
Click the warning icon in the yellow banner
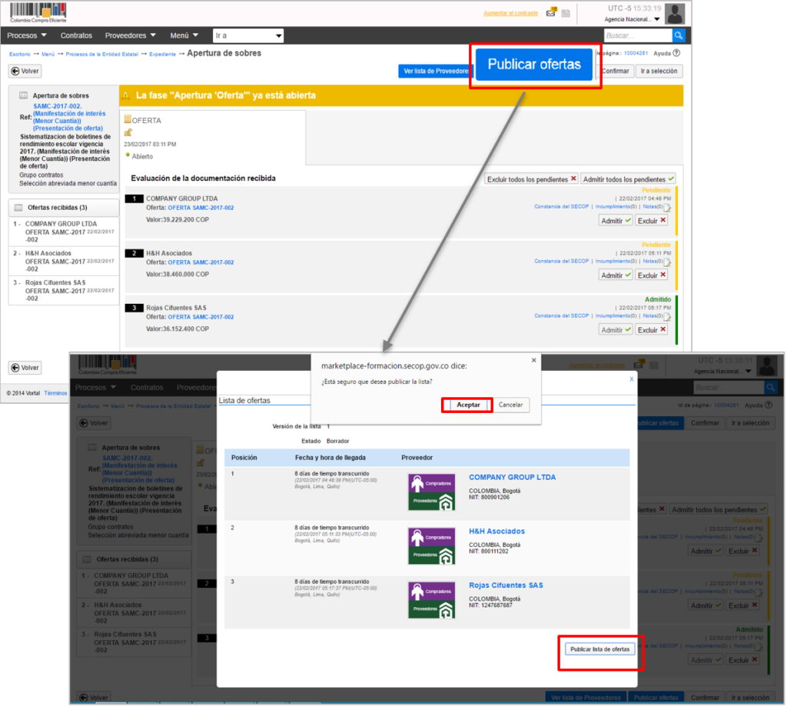coord(127,95)
